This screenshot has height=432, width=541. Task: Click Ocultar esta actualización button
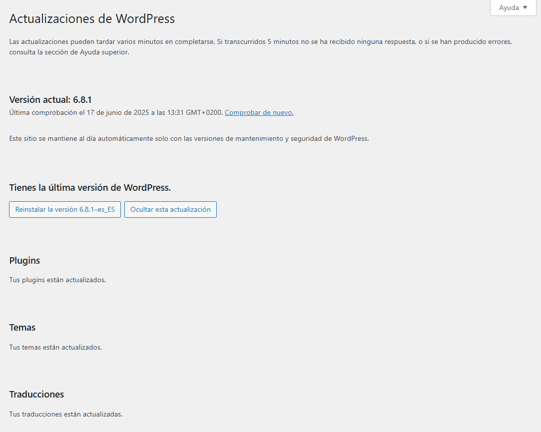coord(170,209)
